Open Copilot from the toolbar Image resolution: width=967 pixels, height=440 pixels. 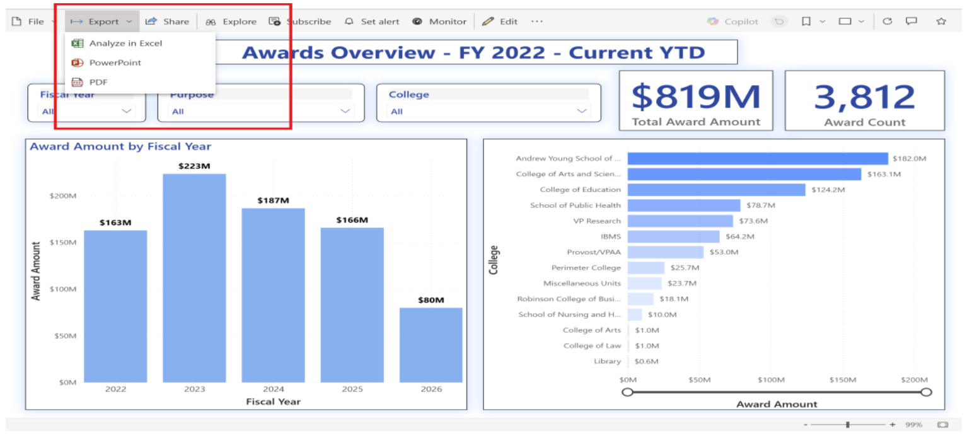pos(732,21)
